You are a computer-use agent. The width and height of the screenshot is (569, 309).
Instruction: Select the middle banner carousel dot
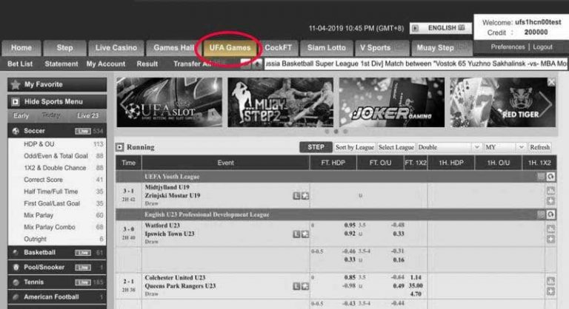click(336, 132)
